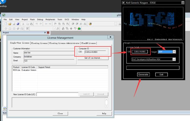Viewport: 190px width, 121px height.
Task: Open the View menu
Action: [x=17, y=19]
